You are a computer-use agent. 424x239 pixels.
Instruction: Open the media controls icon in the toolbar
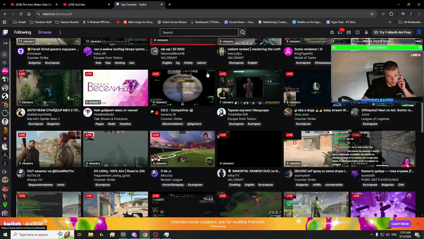pos(403,14)
